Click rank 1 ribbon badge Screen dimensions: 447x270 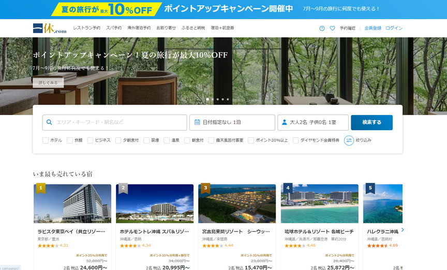pos(41,188)
